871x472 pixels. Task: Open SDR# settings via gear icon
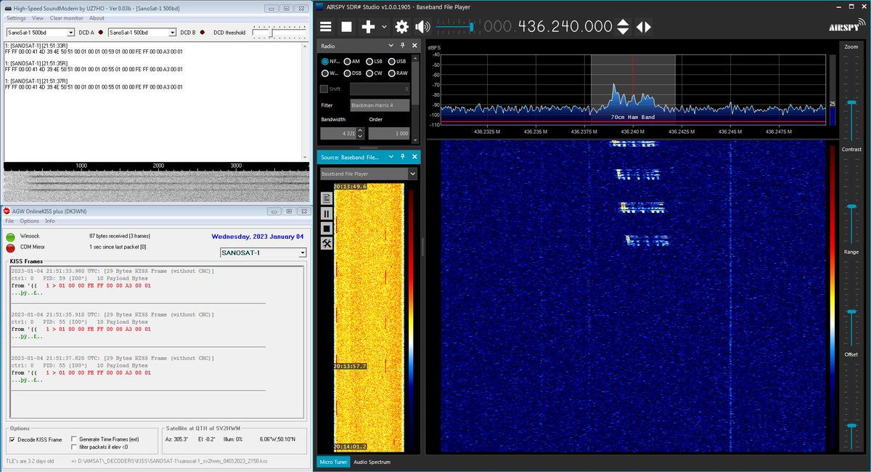[401, 26]
